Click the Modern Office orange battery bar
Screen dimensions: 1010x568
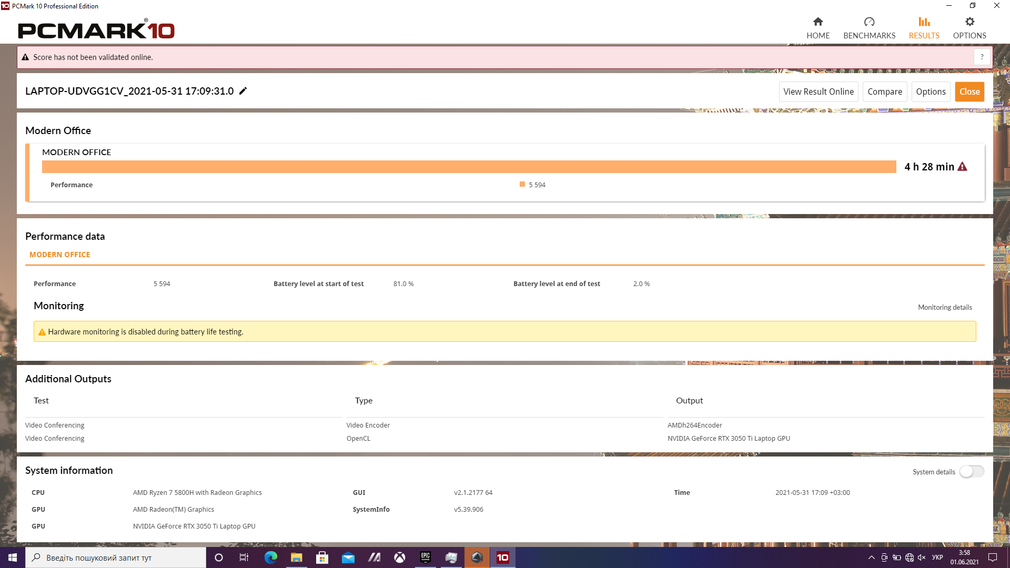pos(469,167)
